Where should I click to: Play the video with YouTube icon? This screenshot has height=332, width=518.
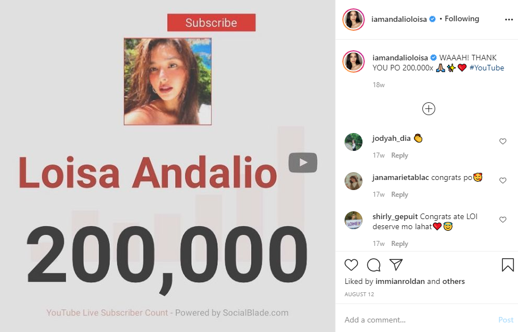303,163
